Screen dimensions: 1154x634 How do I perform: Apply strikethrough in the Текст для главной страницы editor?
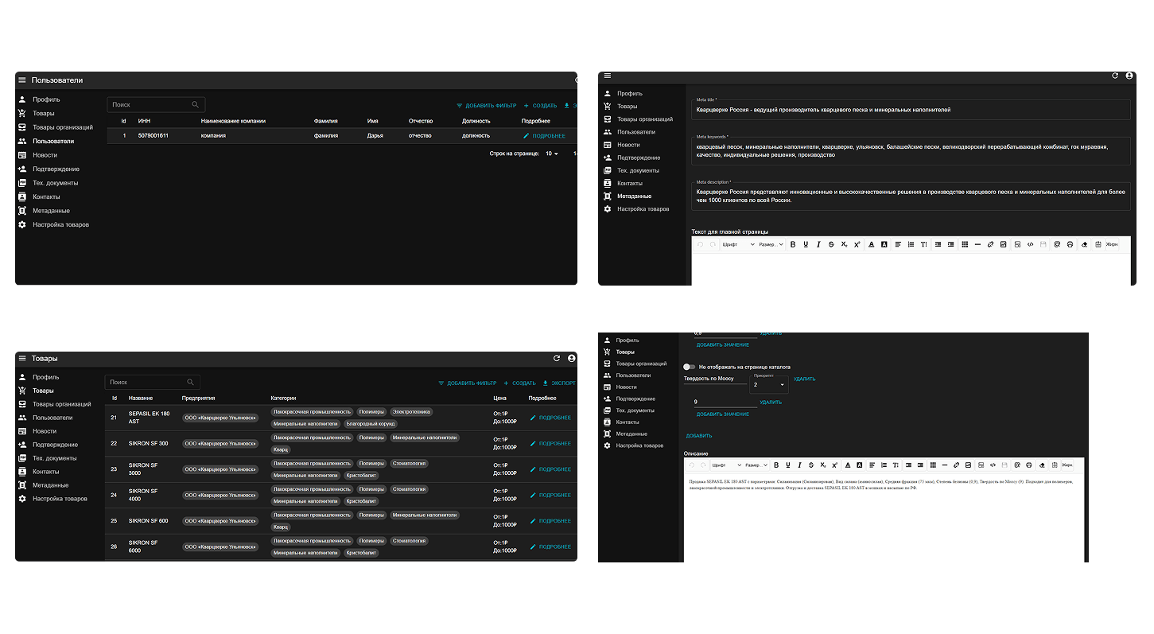(831, 244)
